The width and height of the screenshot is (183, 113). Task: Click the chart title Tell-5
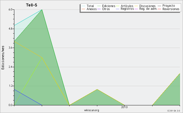(31, 5)
